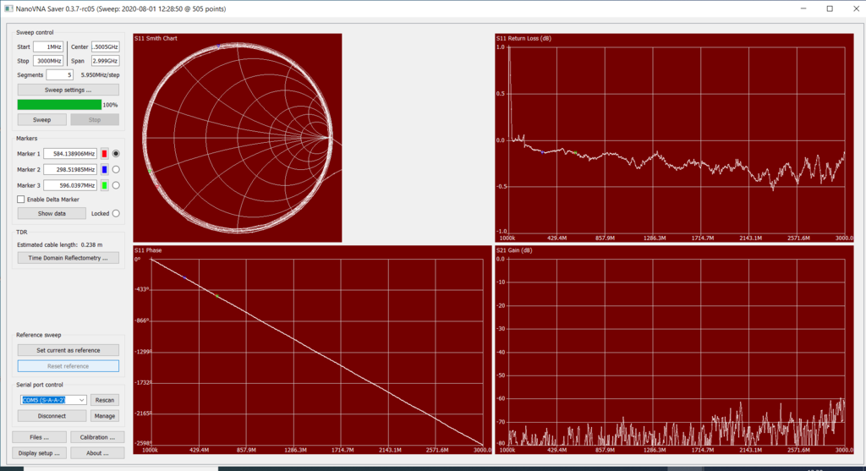Set current sweep as reference
Screen dimensions: 866x471
click(x=68, y=350)
